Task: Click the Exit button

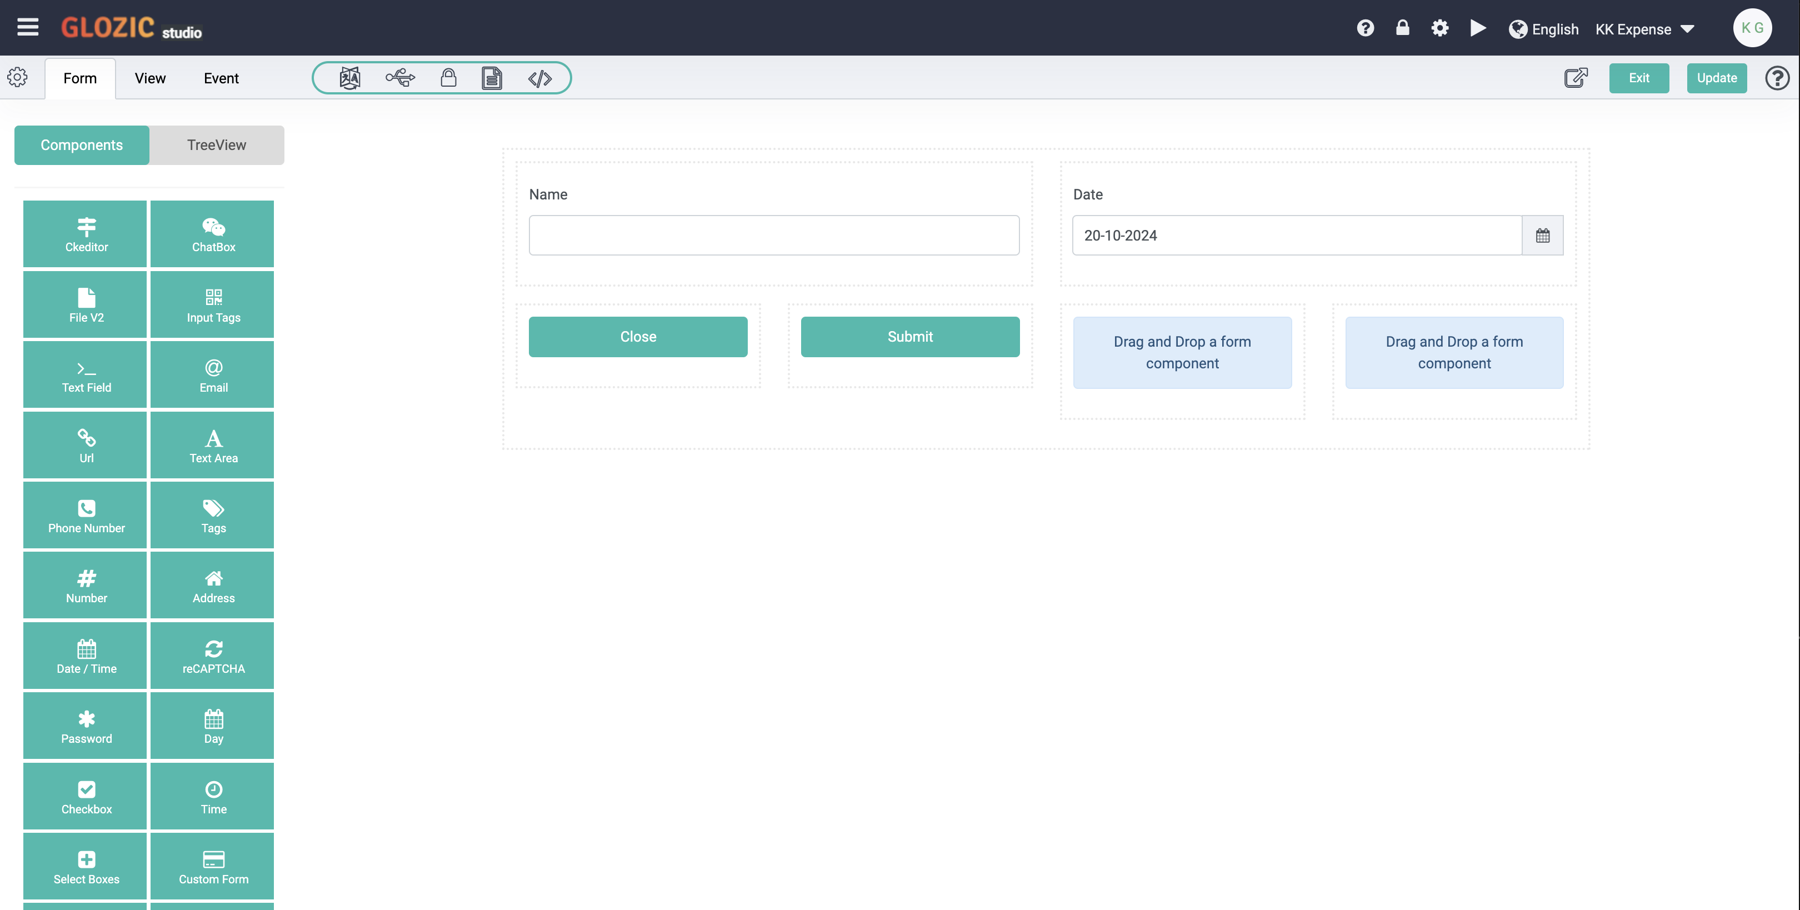Action: click(1638, 78)
